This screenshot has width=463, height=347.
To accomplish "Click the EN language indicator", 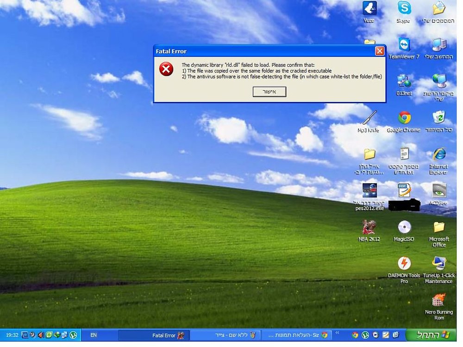I will coord(94,335).
